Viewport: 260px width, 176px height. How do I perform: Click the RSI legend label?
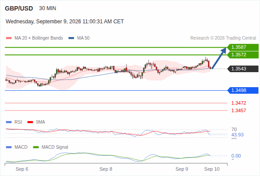[18, 122]
